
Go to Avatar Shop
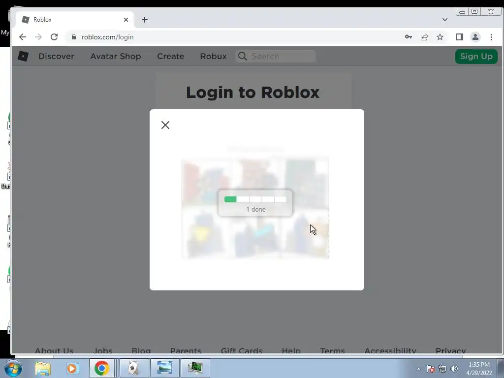coord(116,56)
